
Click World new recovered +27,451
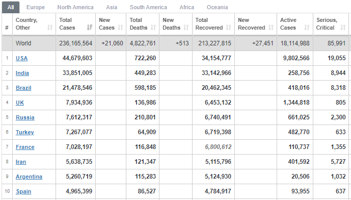coord(263,43)
